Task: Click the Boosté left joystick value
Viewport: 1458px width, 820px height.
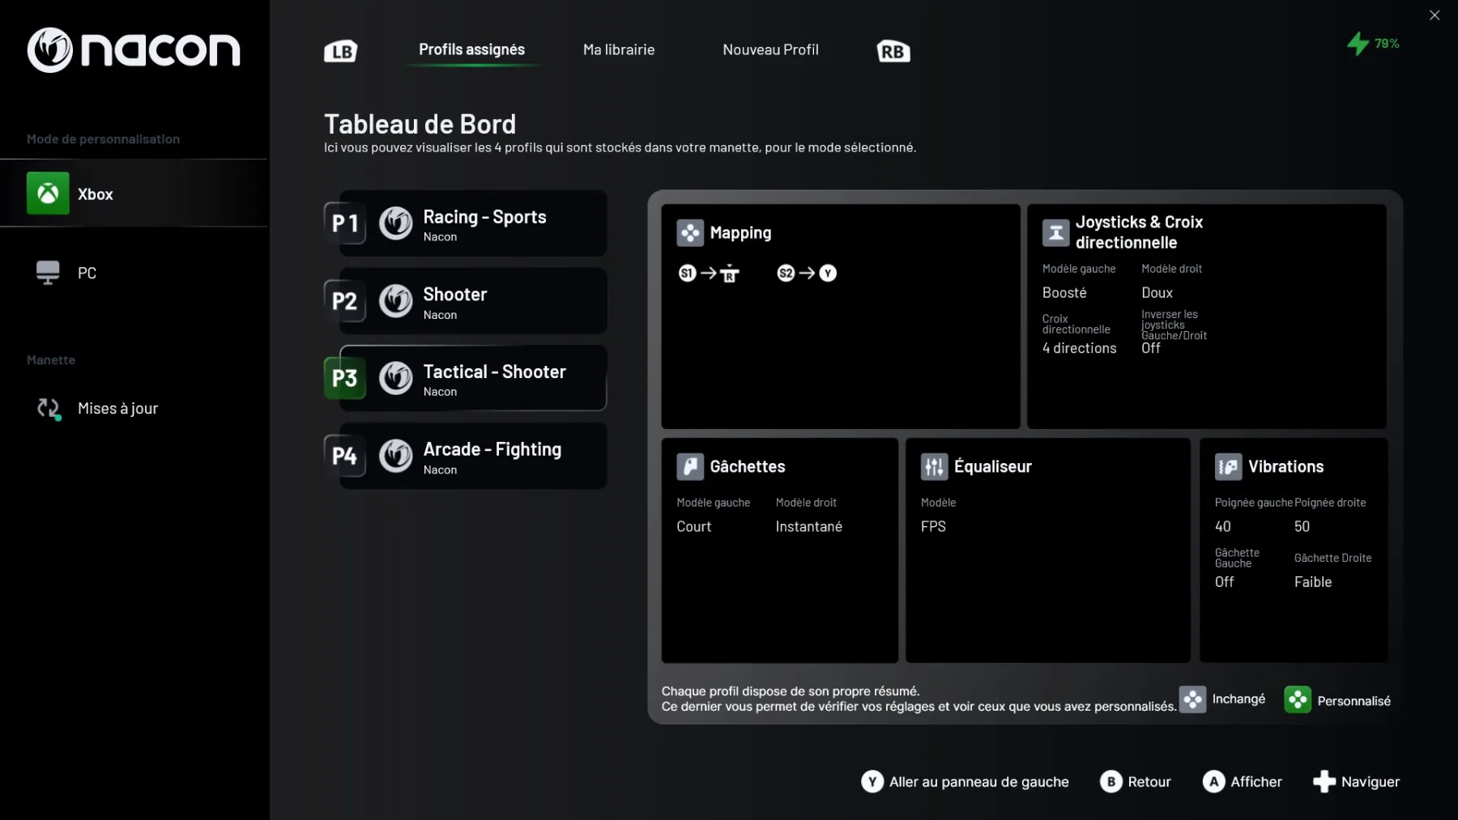Action: tap(1064, 293)
